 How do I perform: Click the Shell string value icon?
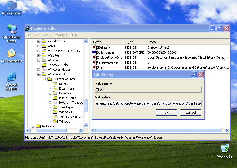(x=94, y=67)
